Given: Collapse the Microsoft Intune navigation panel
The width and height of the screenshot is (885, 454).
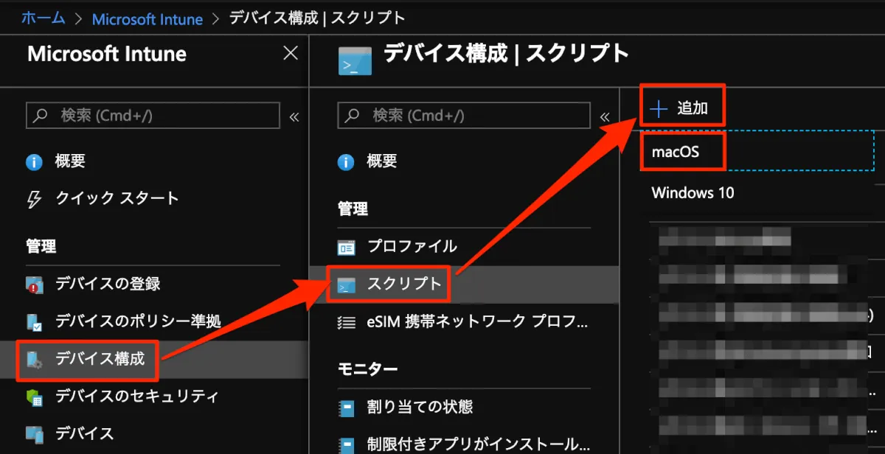Looking at the screenshot, I should [x=294, y=116].
